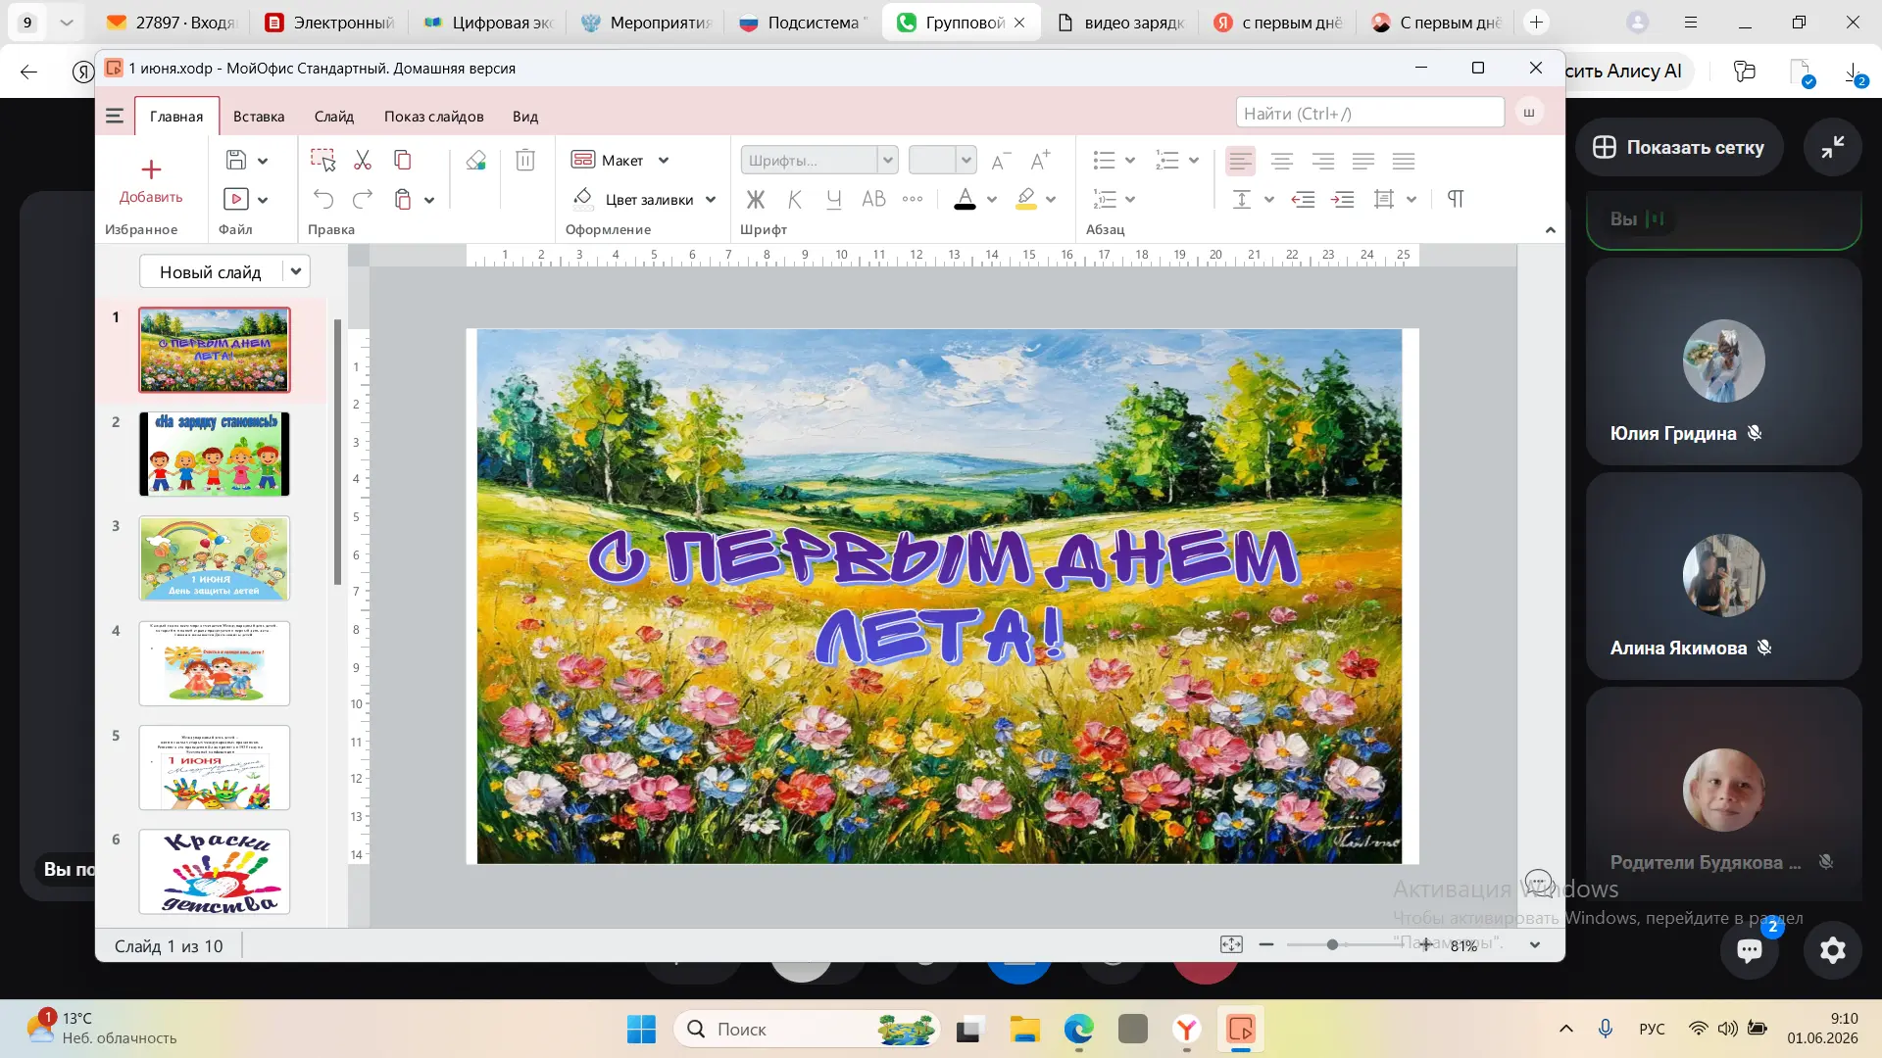Open the Макет layout dropdown
The height and width of the screenshot is (1058, 1882).
(664, 161)
